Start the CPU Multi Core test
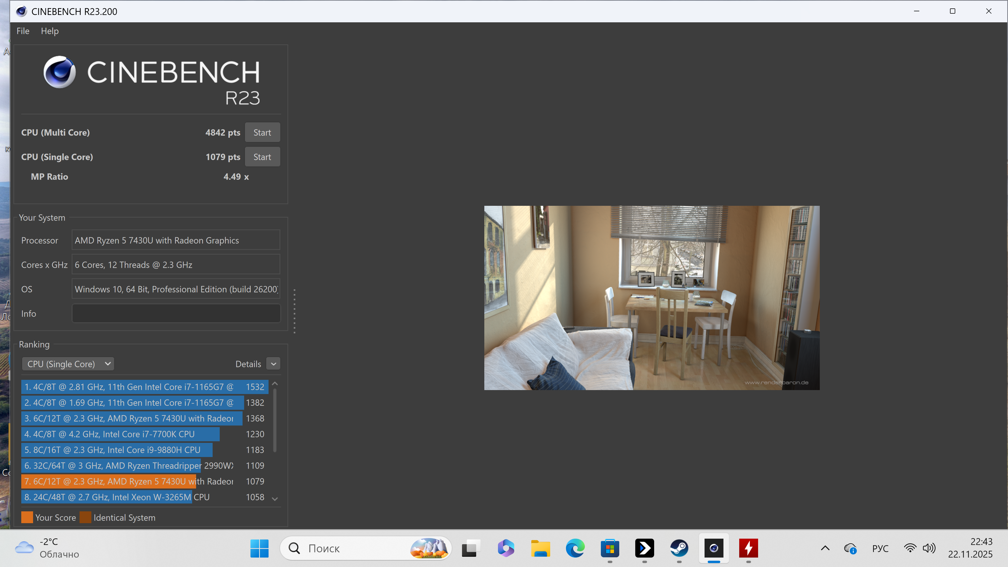This screenshot has height=567, width=1008. pos(262,133)
